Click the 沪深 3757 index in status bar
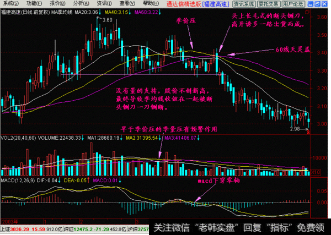The width and height of the screenshot is (331, 235). (x=138, y=229)
